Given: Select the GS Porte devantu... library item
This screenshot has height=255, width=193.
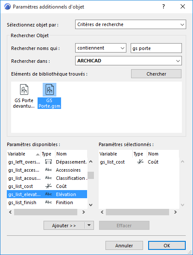Looking at the screenshot, I should tap(24, 96).
